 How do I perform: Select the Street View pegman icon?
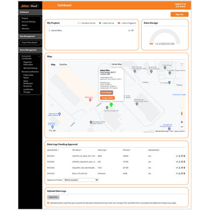point(182,113)
